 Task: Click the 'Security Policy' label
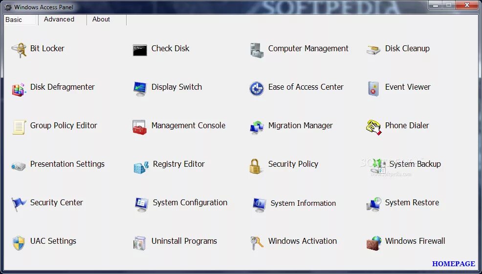click(293, 164)
